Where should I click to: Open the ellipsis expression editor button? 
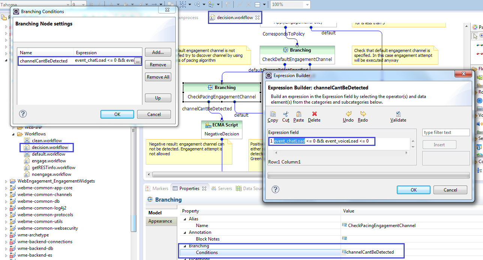click(x=138, y=61)
